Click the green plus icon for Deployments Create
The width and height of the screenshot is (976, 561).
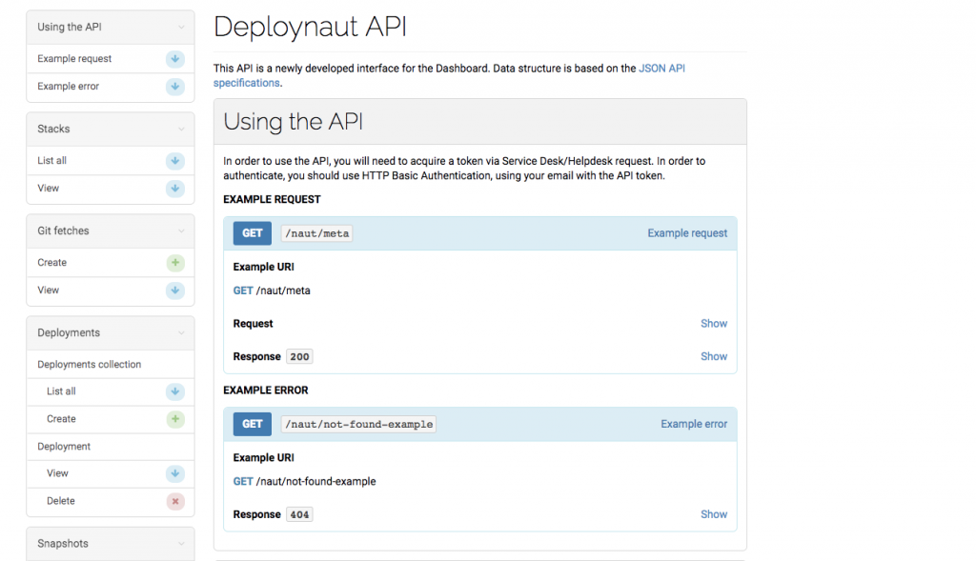click(x=174, y=419)
